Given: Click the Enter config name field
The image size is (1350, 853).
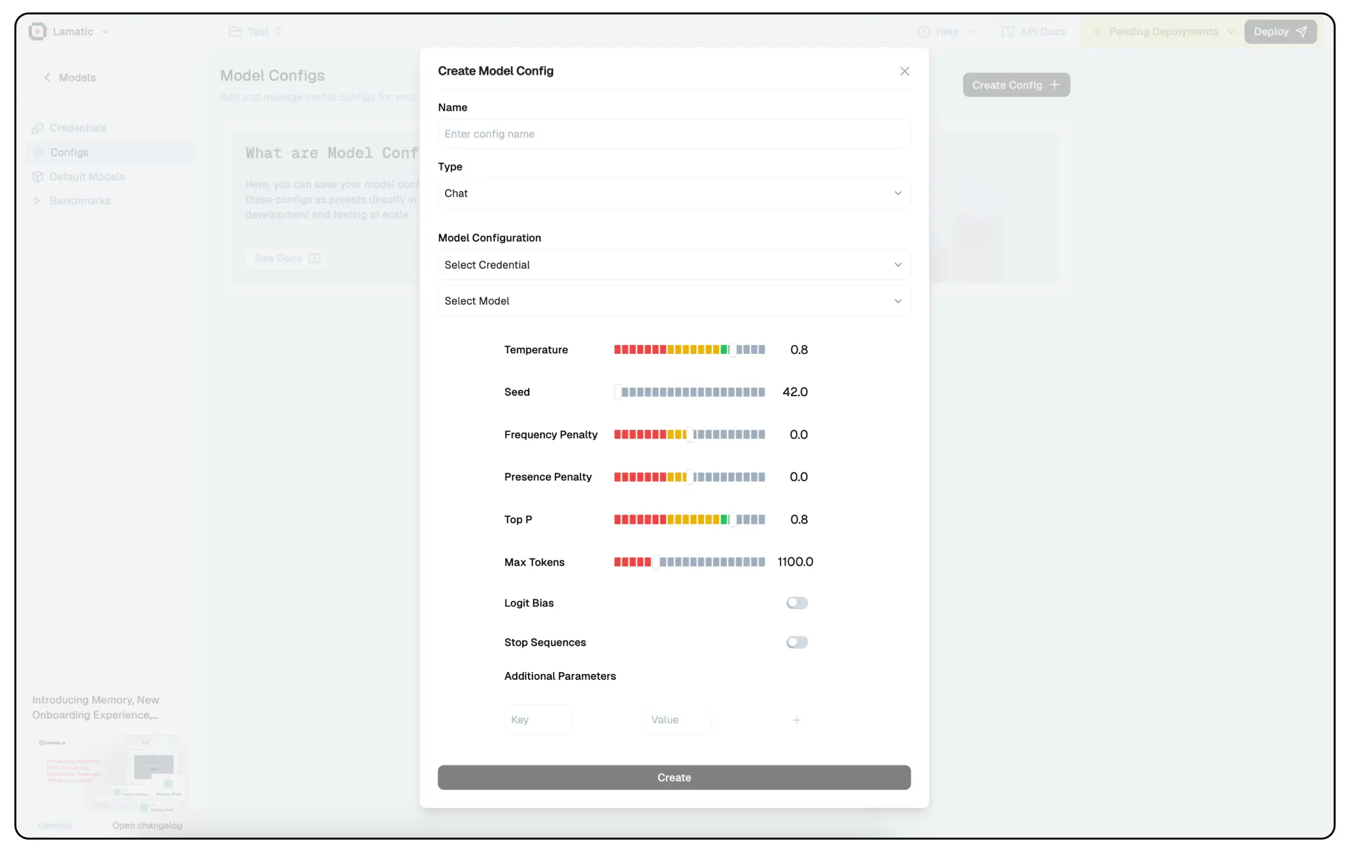Looking at the screenshot, I should click(674, 134).
